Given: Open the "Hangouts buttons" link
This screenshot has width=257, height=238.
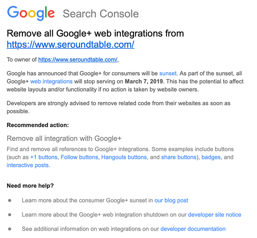Looking at the screenshot, I should coord(124,157).
